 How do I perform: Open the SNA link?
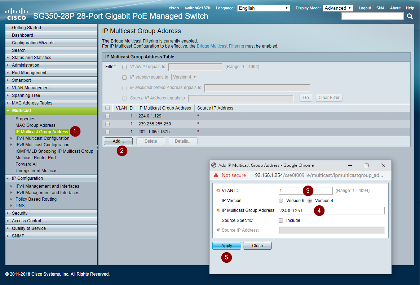pos(380,8)
